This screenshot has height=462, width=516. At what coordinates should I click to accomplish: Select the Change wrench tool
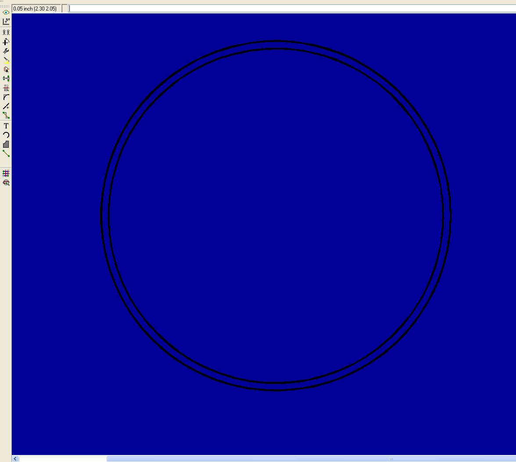coord(6,51)
